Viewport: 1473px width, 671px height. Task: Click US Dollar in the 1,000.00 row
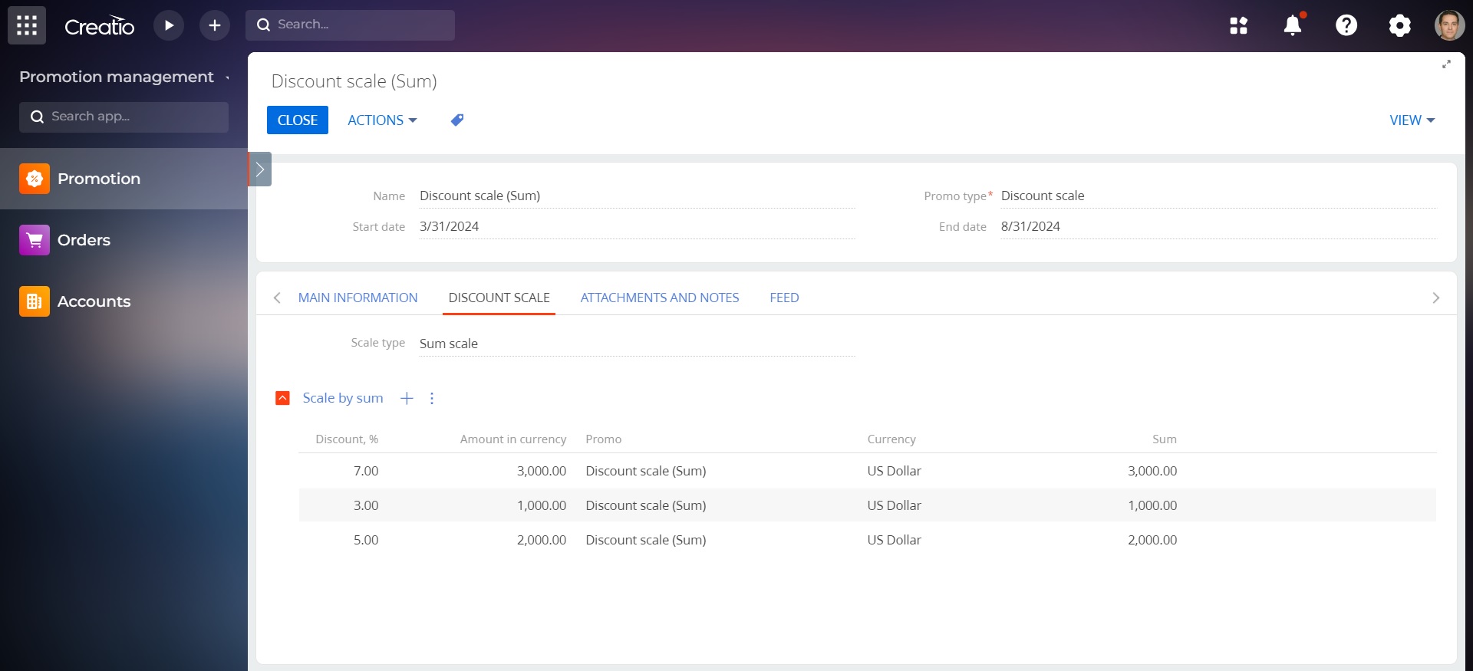coord(894,505)
